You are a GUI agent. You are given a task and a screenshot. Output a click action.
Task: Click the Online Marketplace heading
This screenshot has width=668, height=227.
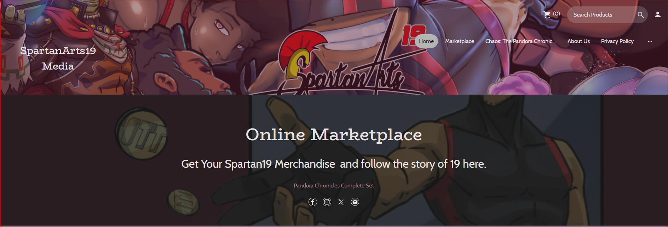334,135
